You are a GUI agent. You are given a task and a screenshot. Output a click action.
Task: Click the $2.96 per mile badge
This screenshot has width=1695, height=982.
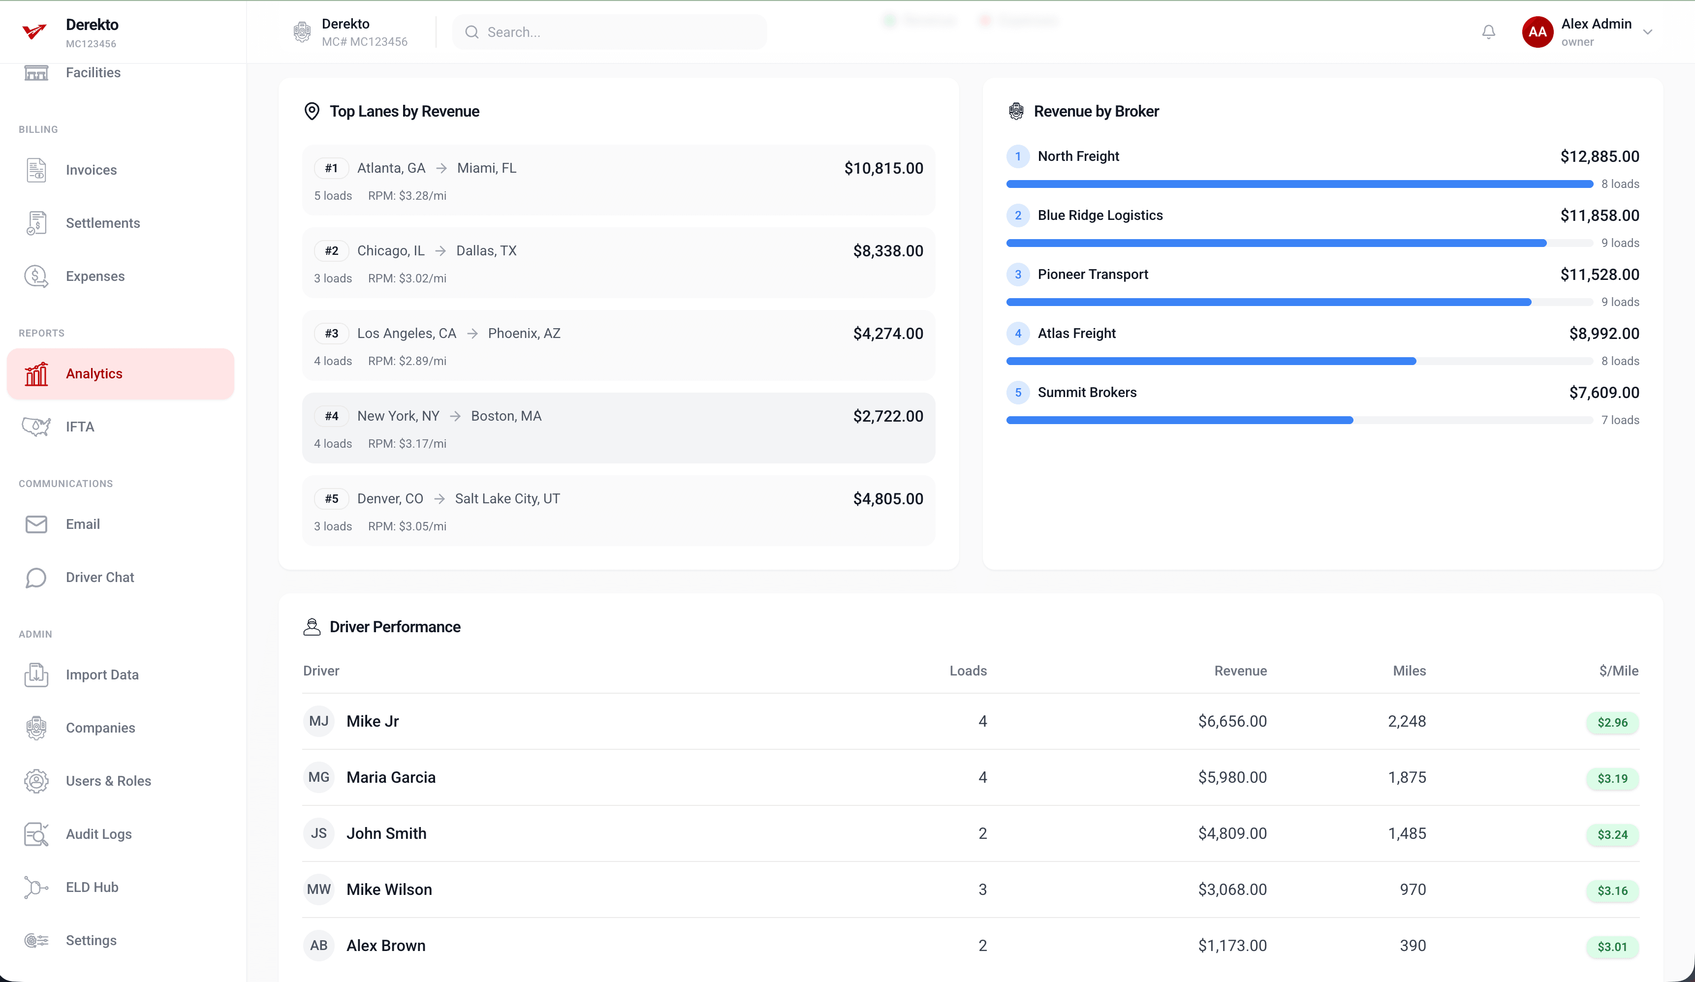tap(1612, 722)
